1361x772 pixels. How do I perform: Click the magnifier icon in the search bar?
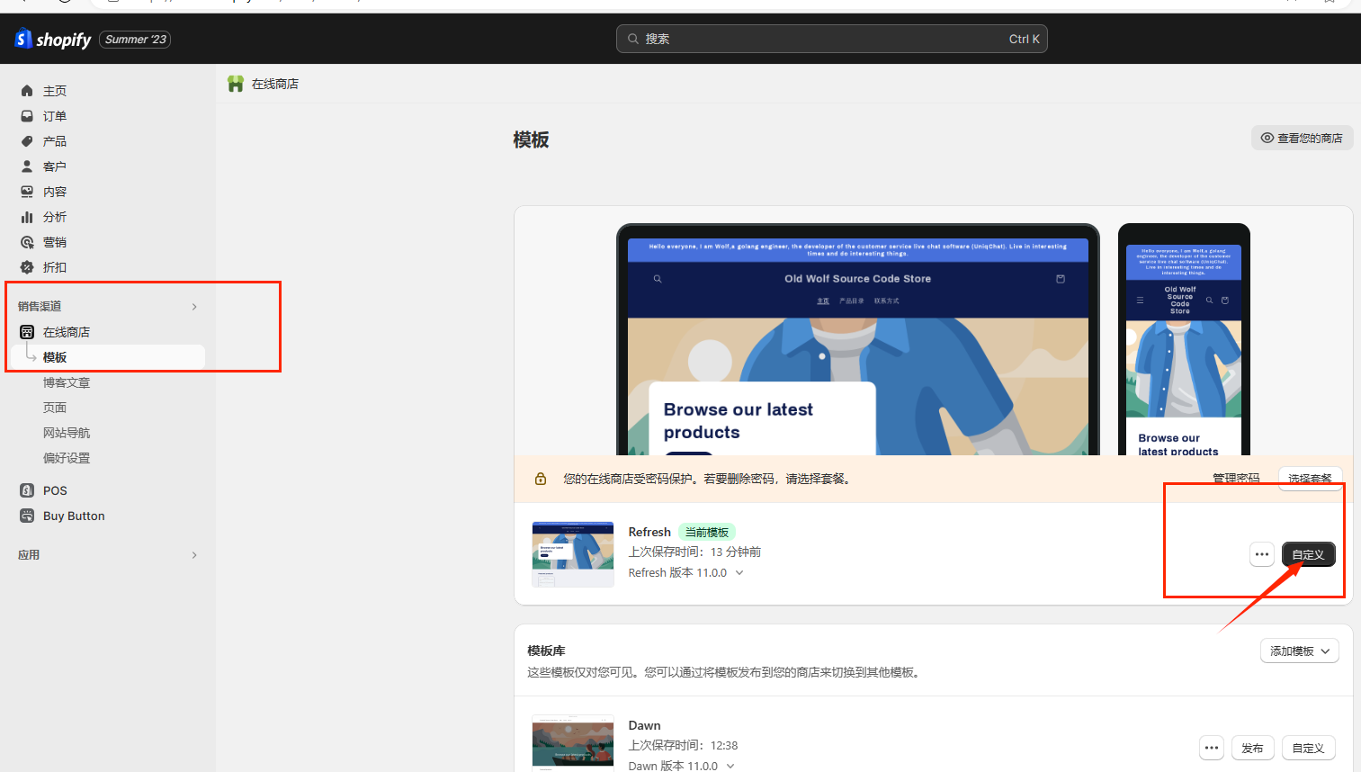click(x=633, y=39)
